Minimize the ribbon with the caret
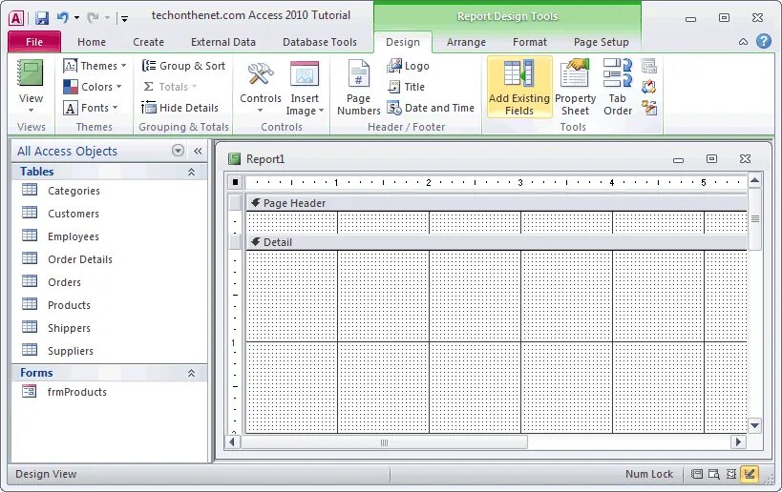782x492 pixels. pyautogui.click(x=743, y=42)
